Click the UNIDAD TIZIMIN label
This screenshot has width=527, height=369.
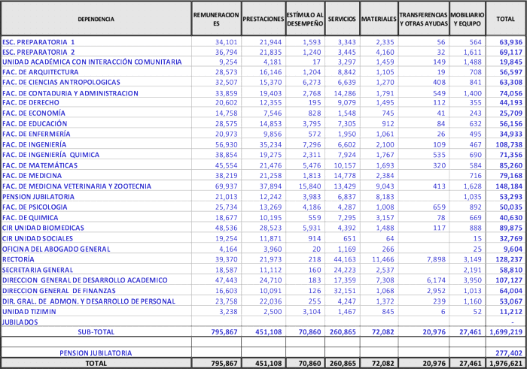pyautogui.click(x=29, y=312)
